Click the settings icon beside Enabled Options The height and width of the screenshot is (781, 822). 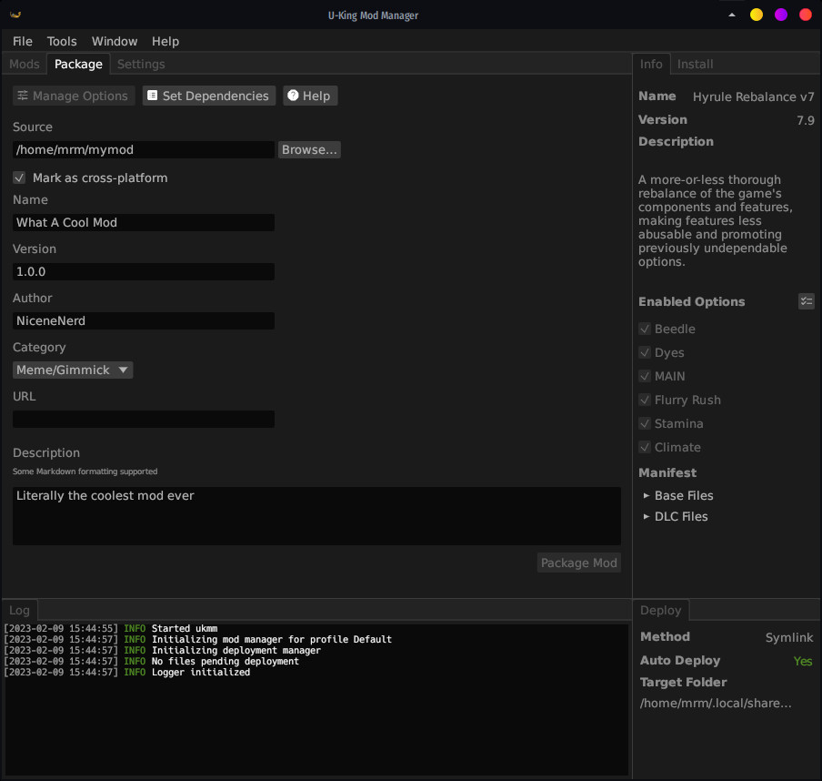[x=806, y=300]
